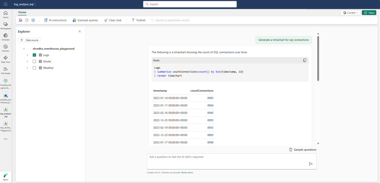Switch to the Home tab
The image size is (380, 183).
coord(22,12)
